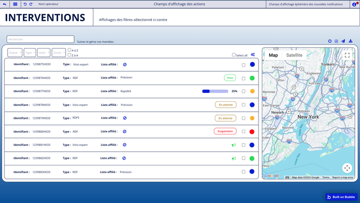Enable the A à Z sort checkbox
Viewport: 360px width, 203px height.
tap(70, 50)
